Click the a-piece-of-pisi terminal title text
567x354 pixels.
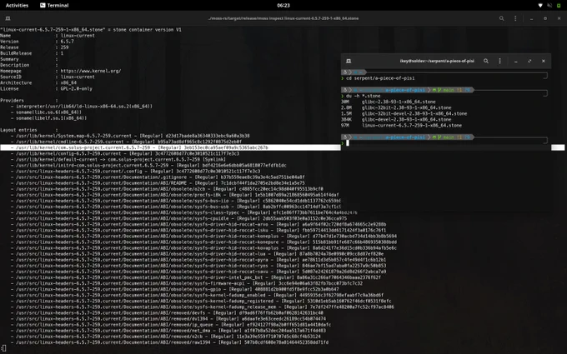point(437,61)
